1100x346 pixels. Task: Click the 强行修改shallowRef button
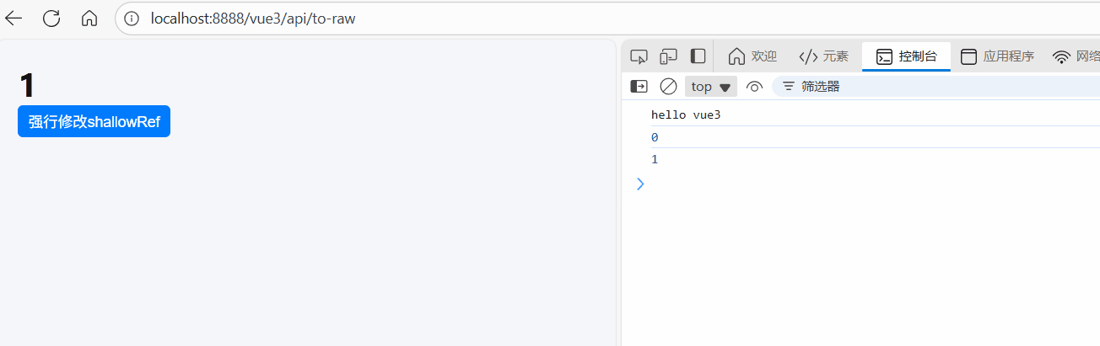point(94,121)
